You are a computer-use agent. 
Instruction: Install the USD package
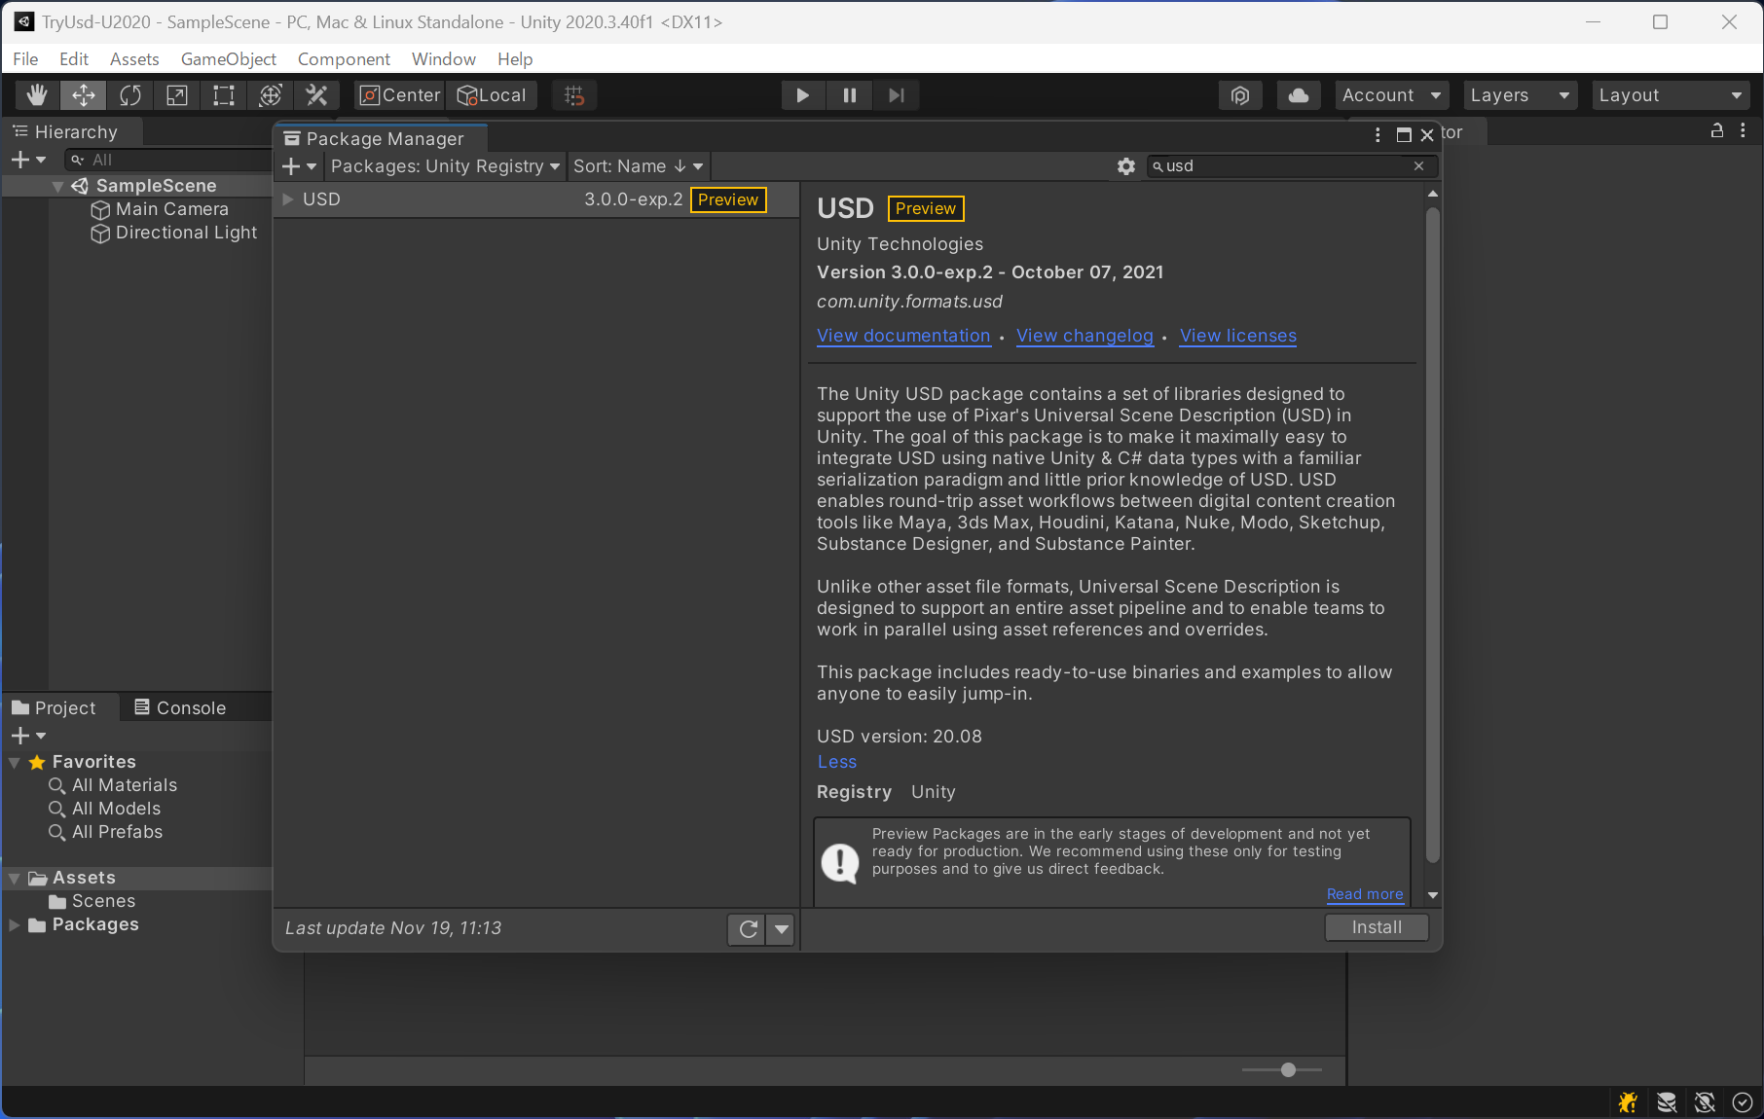point(1376,928)
